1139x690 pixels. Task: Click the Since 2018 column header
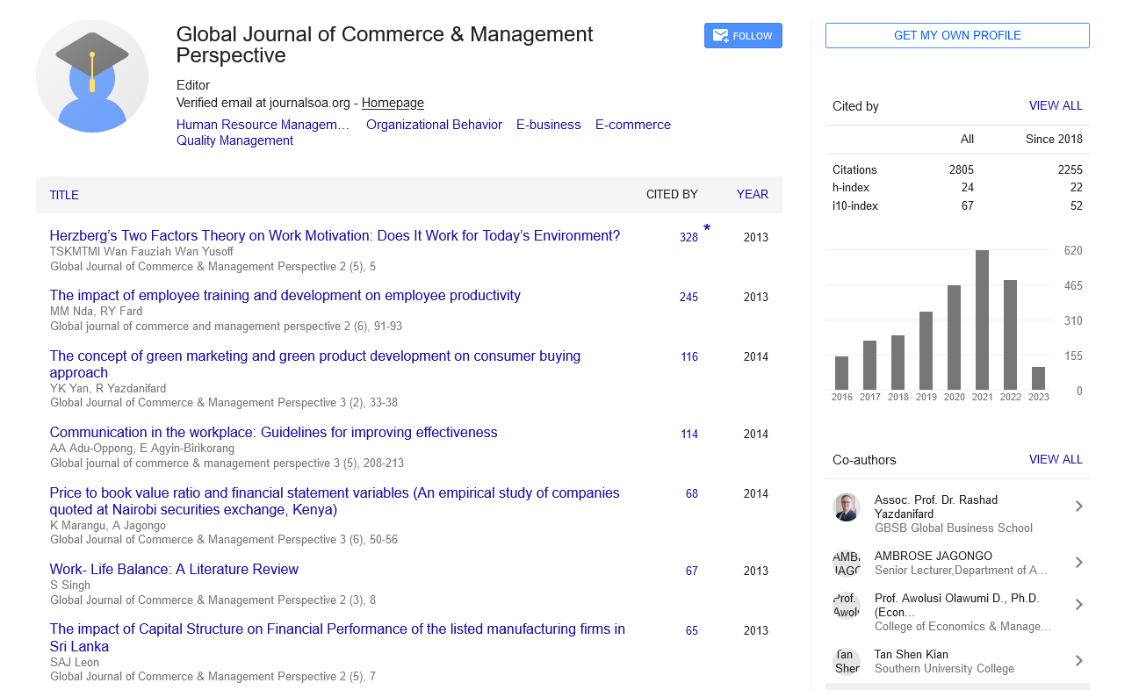tap(1054, 140)
